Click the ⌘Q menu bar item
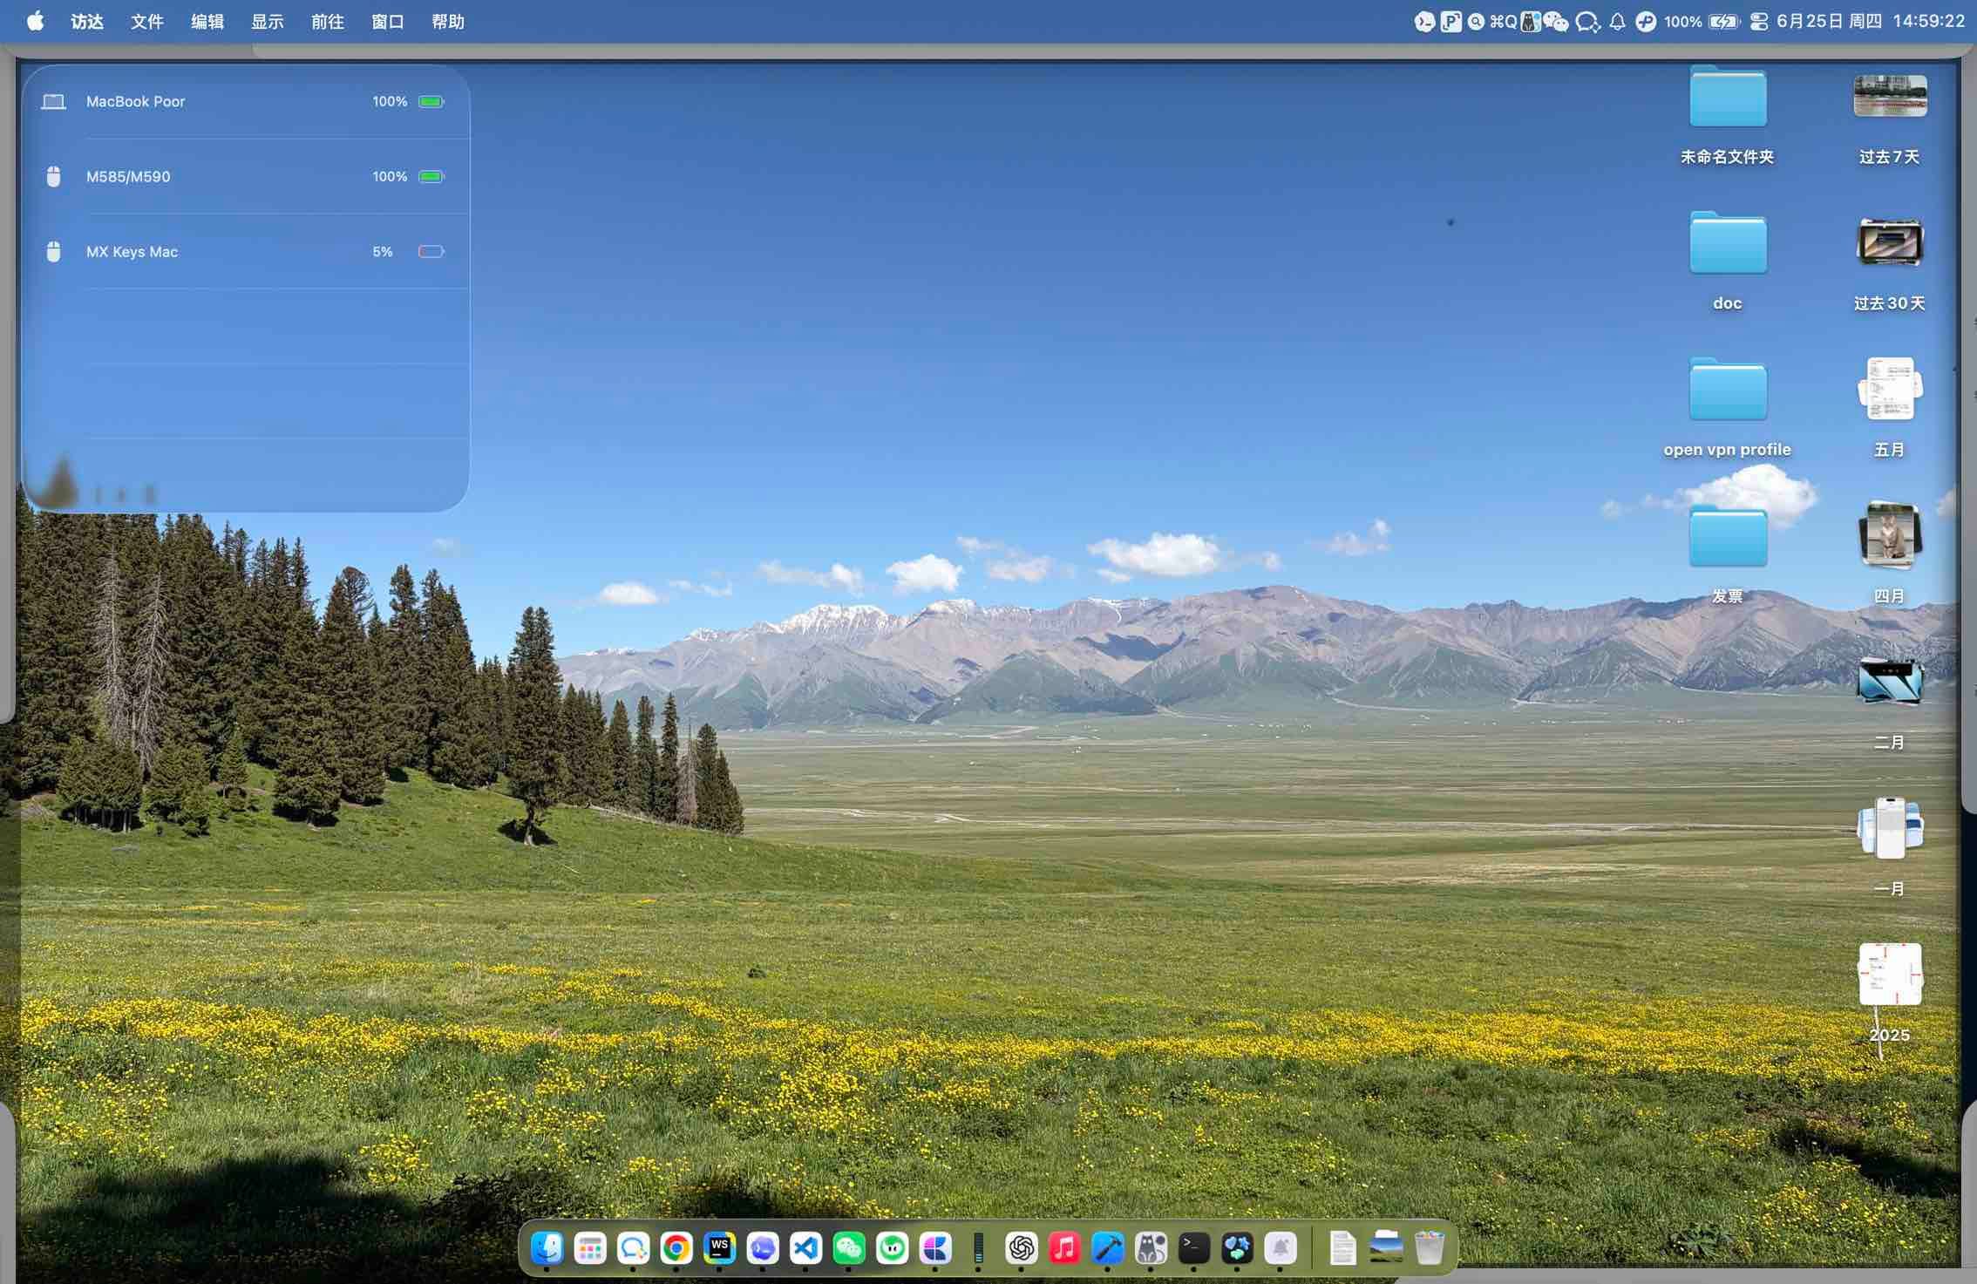This screenshot has width=1977, height=1284. click(1504, 22)
